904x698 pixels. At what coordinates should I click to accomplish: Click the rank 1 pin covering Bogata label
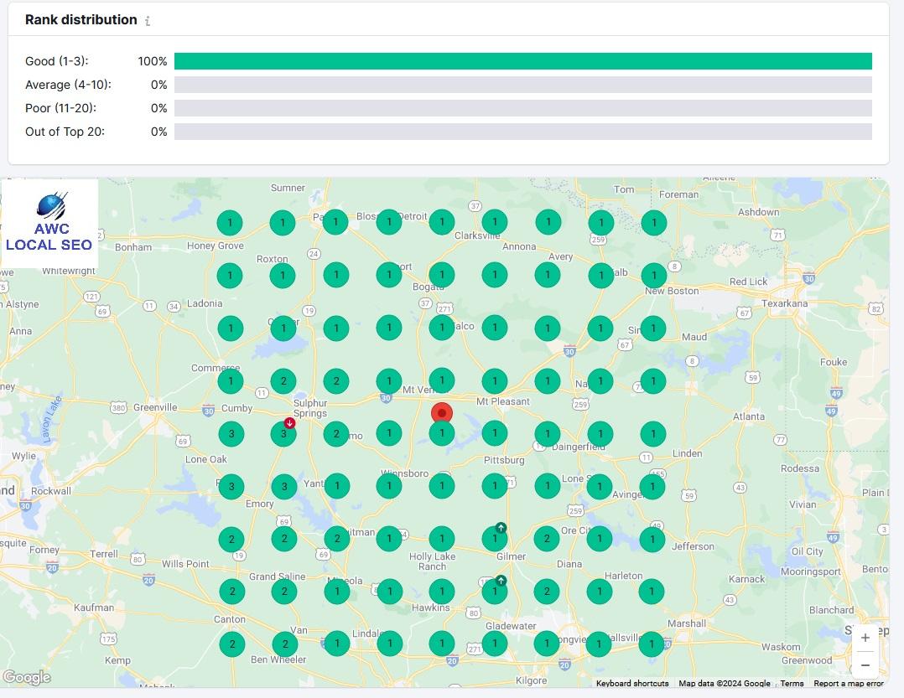coord(442,275)
